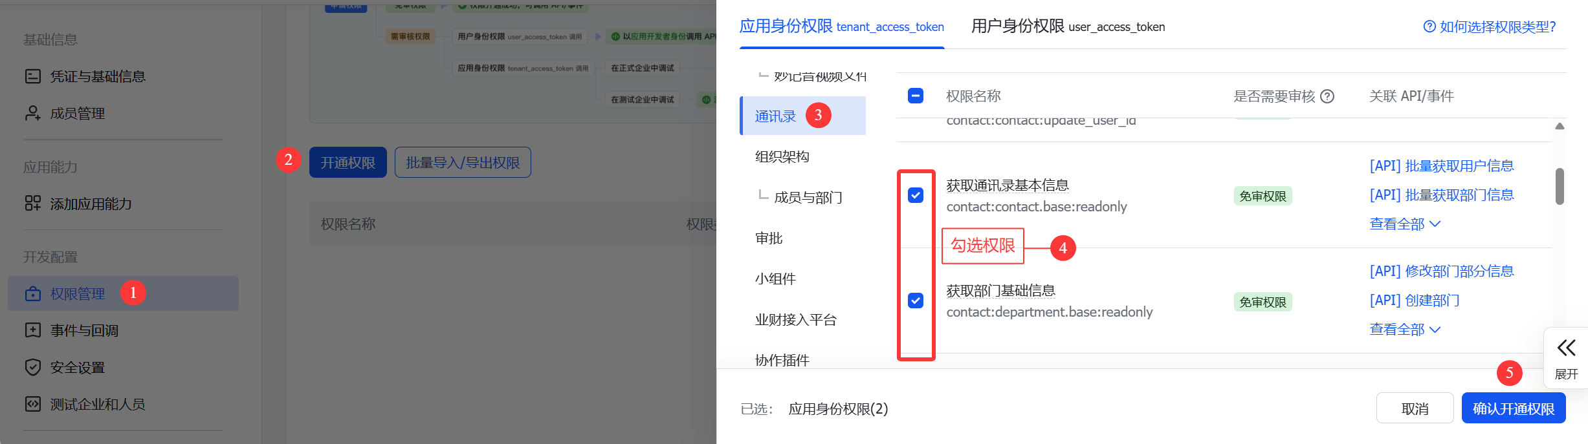
Task: Click the 安全设置 shield icon
Action: tap(32, 367)
